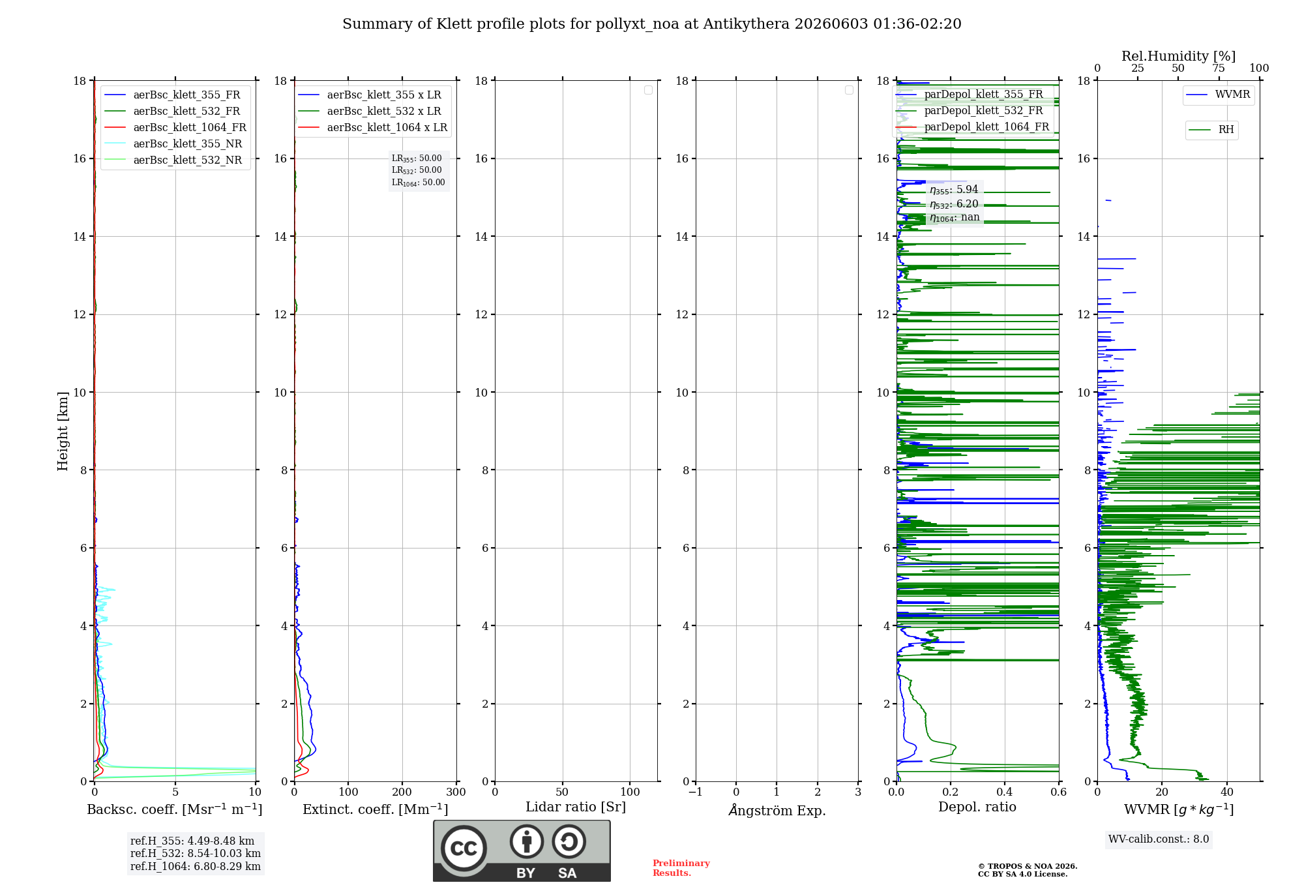Click ref.H_1064: 6.80-8.29 km text
This screenshot has height=887, width=1304.
click(x=196, y=867)
